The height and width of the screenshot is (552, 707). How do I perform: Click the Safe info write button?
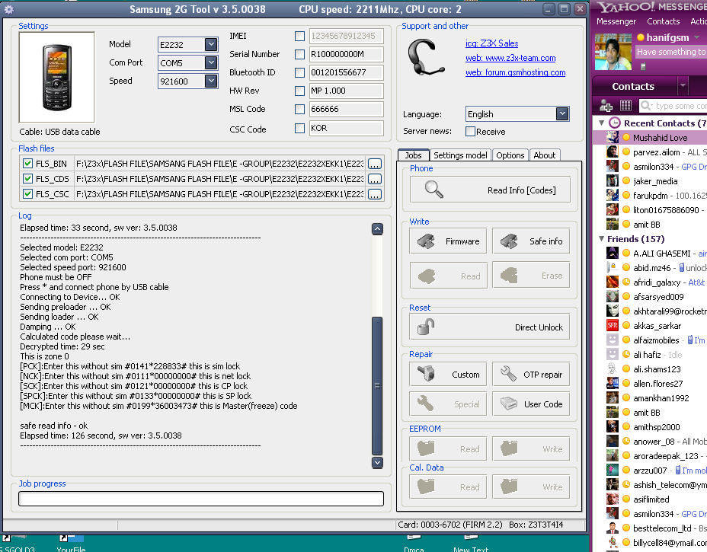[x=531, y=241]
